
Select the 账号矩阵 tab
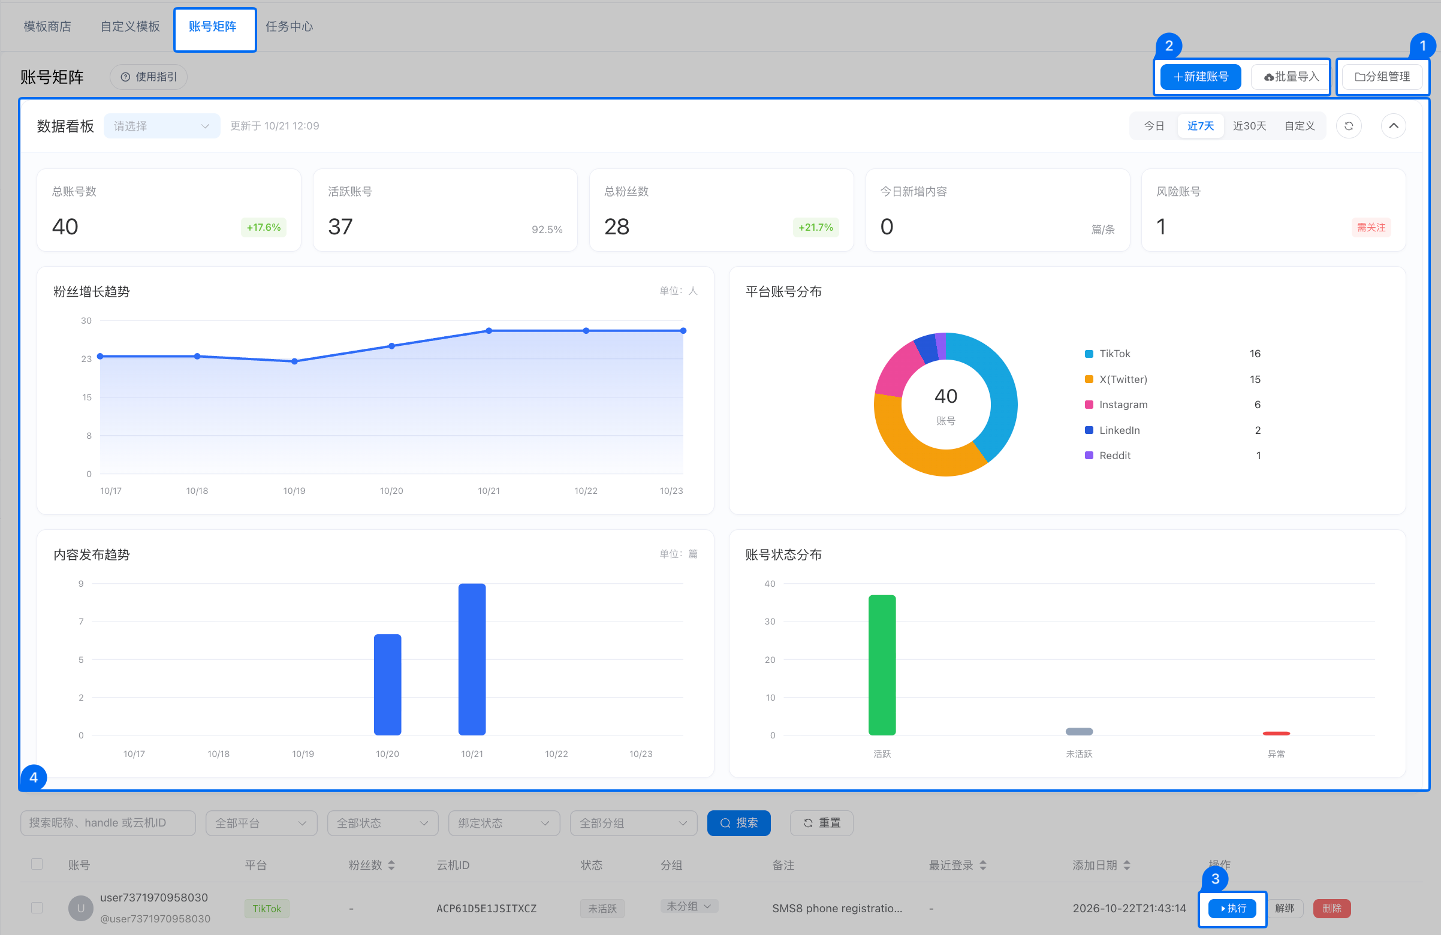tap(213, 26)
